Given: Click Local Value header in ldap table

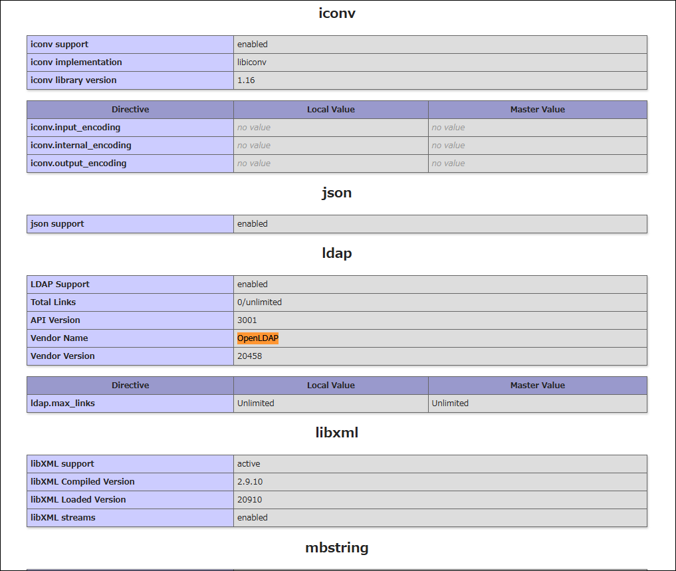Looking at the screenshot, I should [x=330, y=386].
